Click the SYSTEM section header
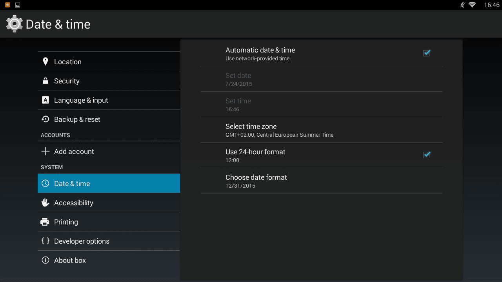Viewport: 502px width, 282px height. [52, 167]
